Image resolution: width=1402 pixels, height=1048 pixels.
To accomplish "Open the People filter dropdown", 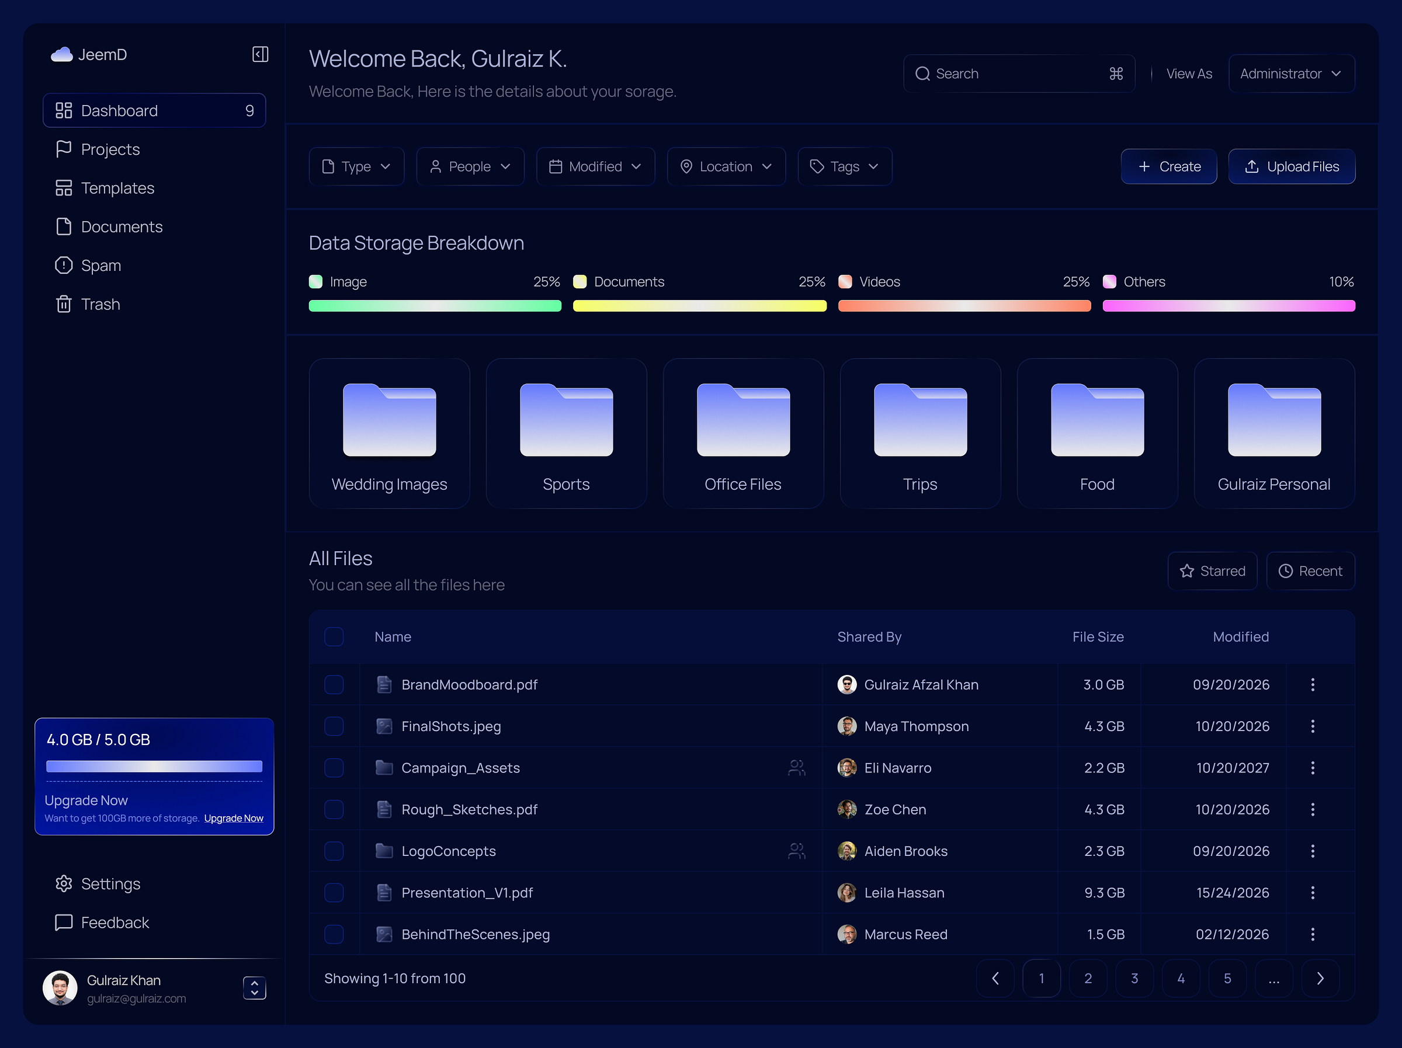I will [x=470, y=166].
